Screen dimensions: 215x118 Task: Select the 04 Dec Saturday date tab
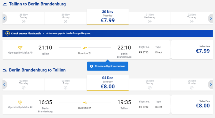tap(108, 83)
